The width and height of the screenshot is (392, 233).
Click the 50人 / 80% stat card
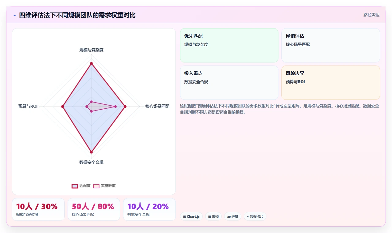(x=94, y=209)
